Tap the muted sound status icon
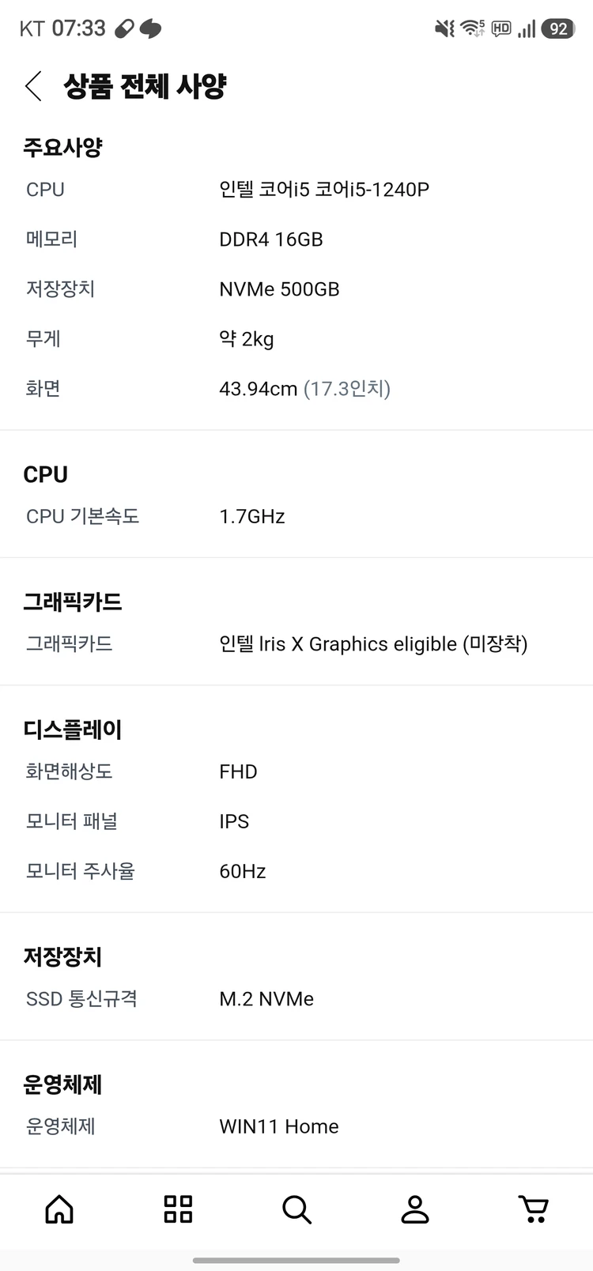Viewport: 593px width, 1271px height. (x=445, y=28)
